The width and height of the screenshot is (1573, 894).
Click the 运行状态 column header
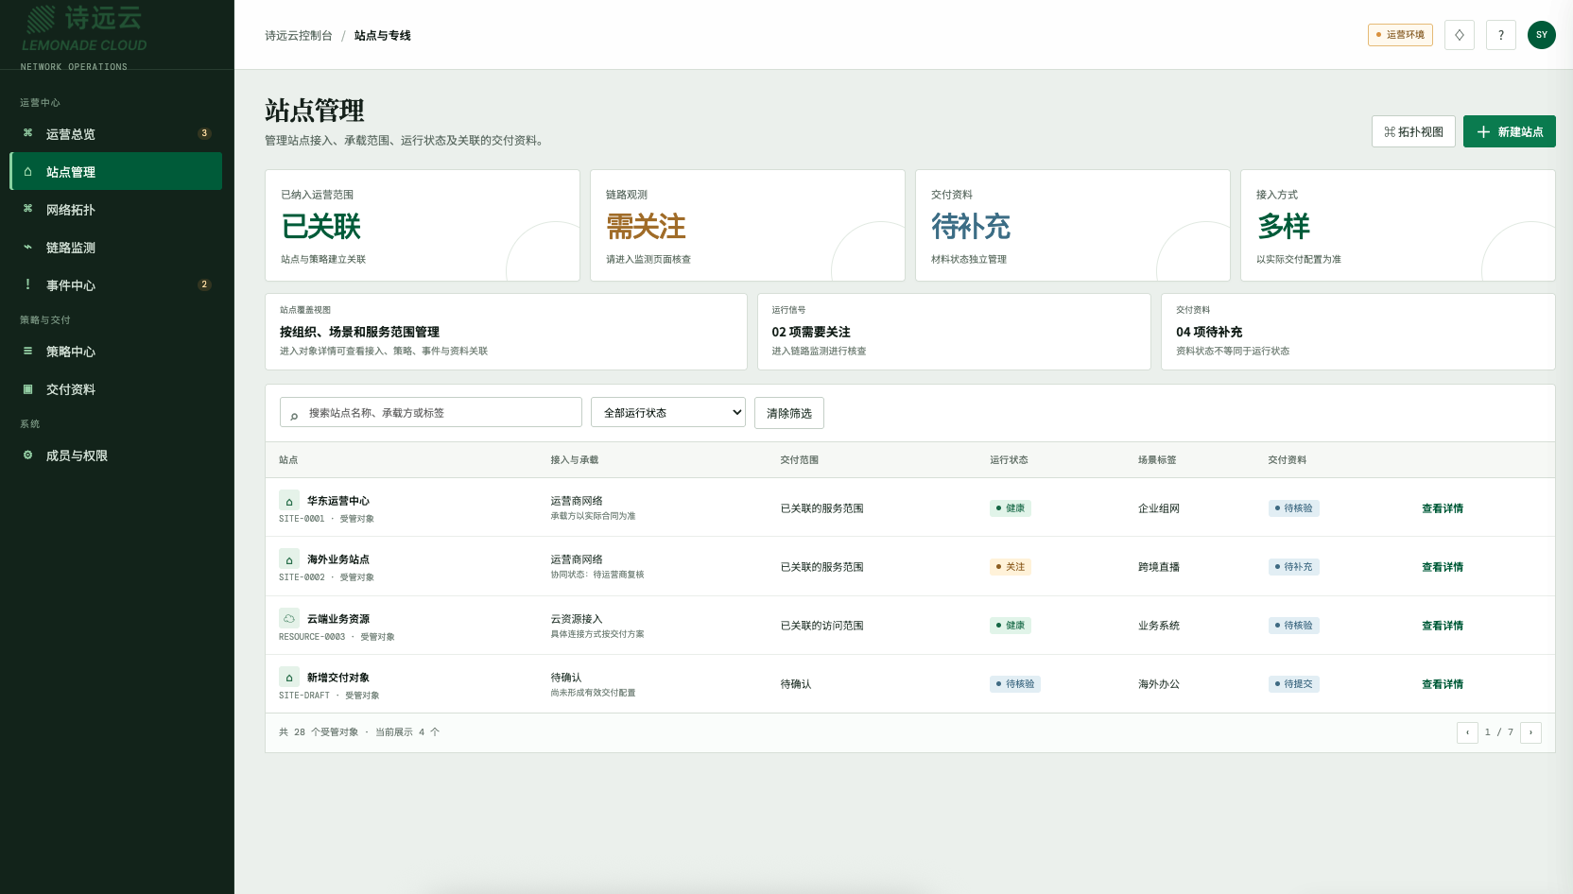click(x=1009, y=460)
